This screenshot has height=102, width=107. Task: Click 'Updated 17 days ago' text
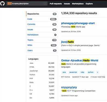tap(80, 77)
